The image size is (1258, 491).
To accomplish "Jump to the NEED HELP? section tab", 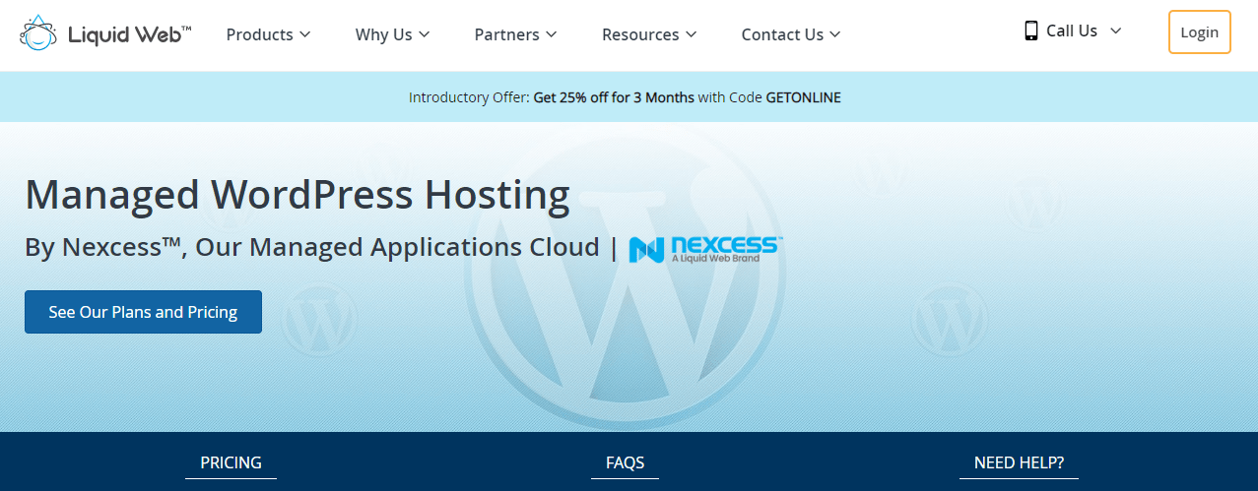I will pos(1019,462).
